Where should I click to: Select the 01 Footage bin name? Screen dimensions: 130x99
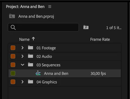pos(46,48)
